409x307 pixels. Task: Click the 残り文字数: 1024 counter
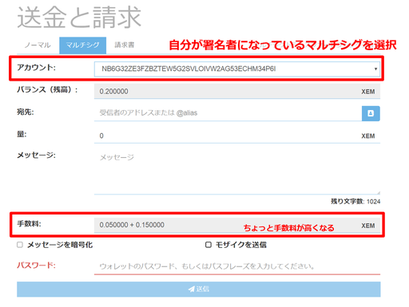pos(355,202)
